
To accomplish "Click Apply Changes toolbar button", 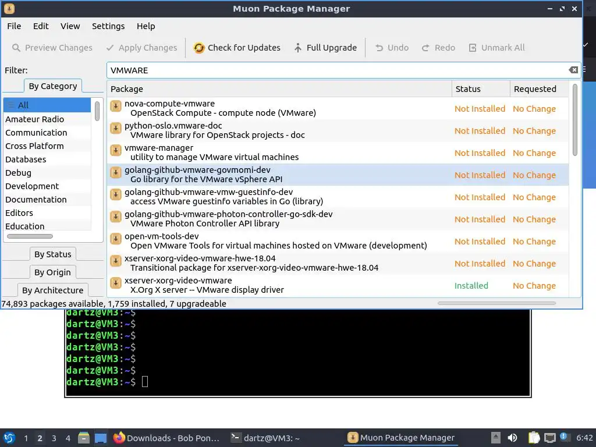I will pos(141,48).
